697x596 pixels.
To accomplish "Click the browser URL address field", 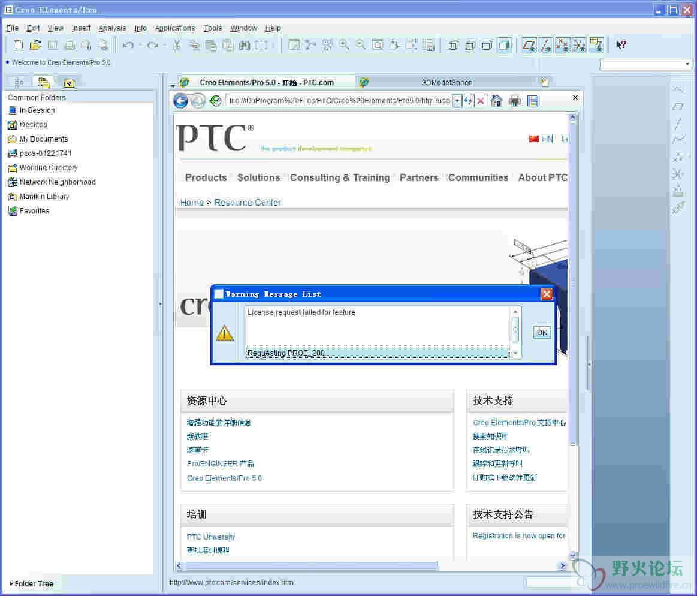I will [x=340, y=101].
